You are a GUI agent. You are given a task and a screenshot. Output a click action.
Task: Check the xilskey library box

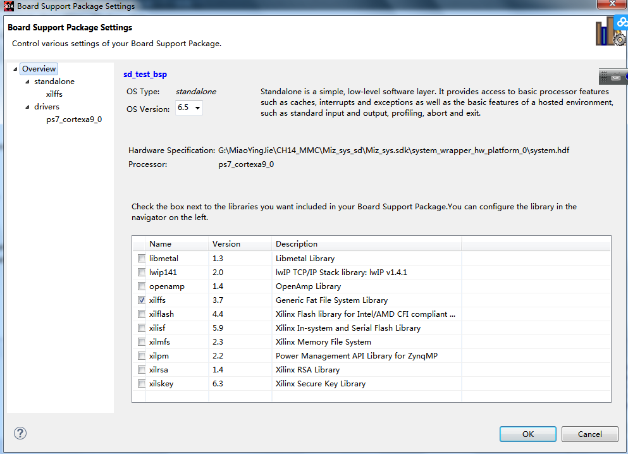pyautogui.click(x=142, y=384)
